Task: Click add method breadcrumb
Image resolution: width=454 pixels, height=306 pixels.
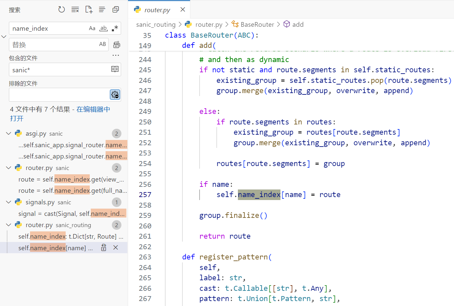Action: (298, 24)
